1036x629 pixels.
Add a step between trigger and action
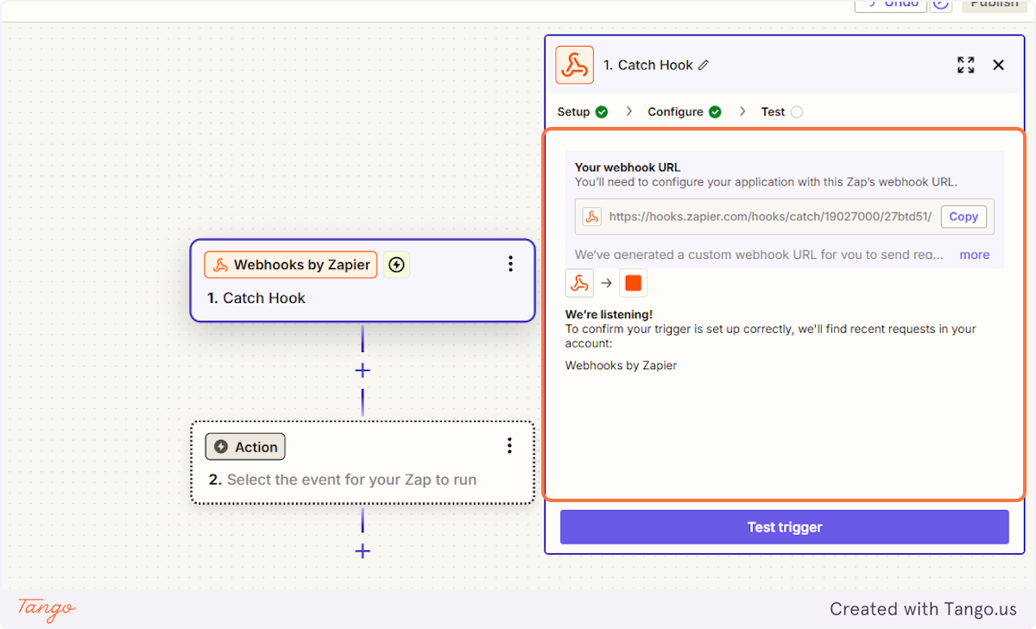(363, 371)
